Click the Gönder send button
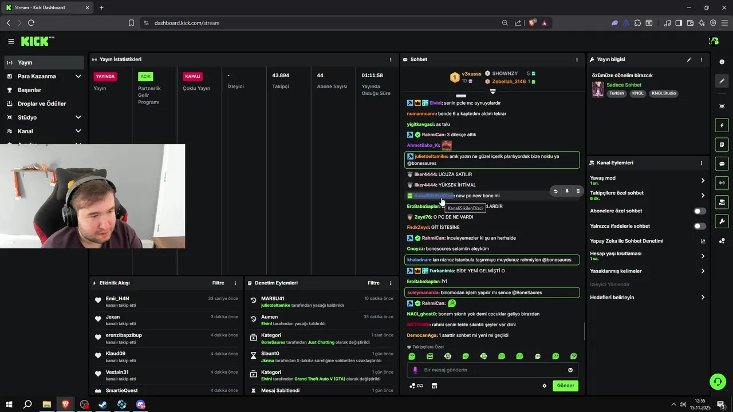The image size is (733, 412). pos(565,386)
